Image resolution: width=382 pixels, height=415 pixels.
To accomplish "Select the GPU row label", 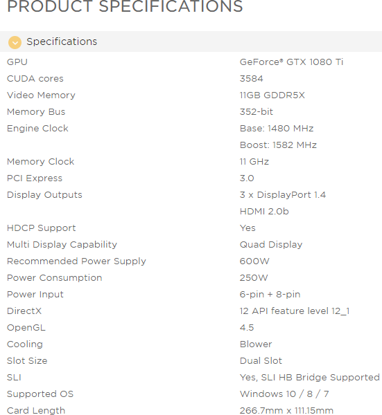I will pyautogui.click(x=17, y=62).
